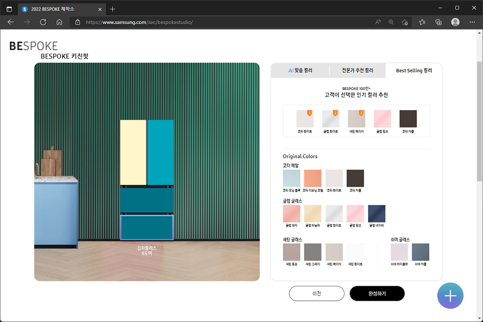Image resolution: width=483 pixels, height=322 pixels.
Task: Select the middle drawer of the refrigerator
Action: pyautogui.click(x=147, y=200)
